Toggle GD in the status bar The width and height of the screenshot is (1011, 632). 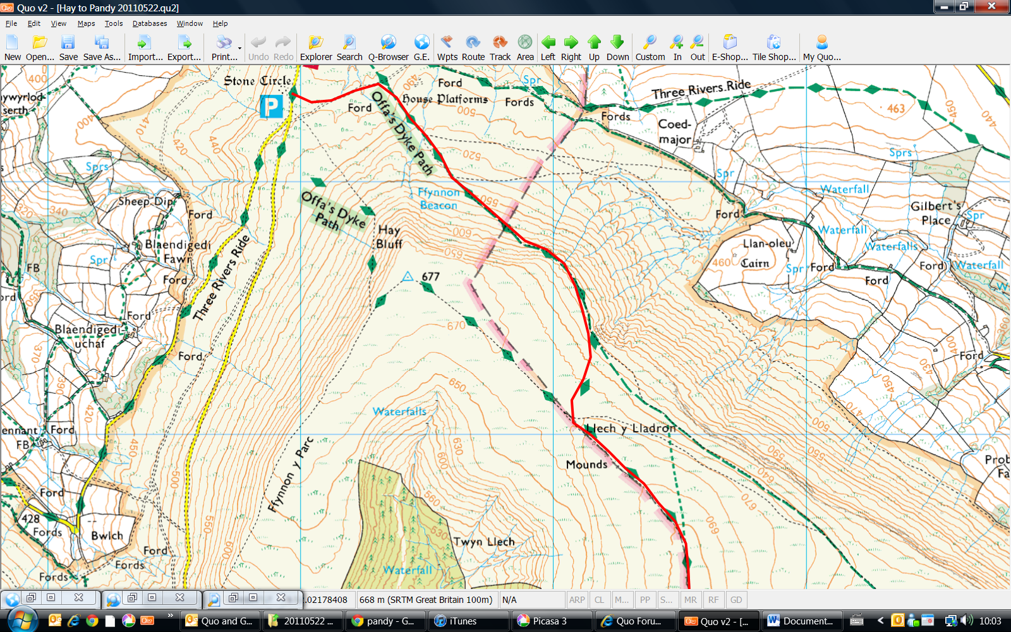coord(736,599)
